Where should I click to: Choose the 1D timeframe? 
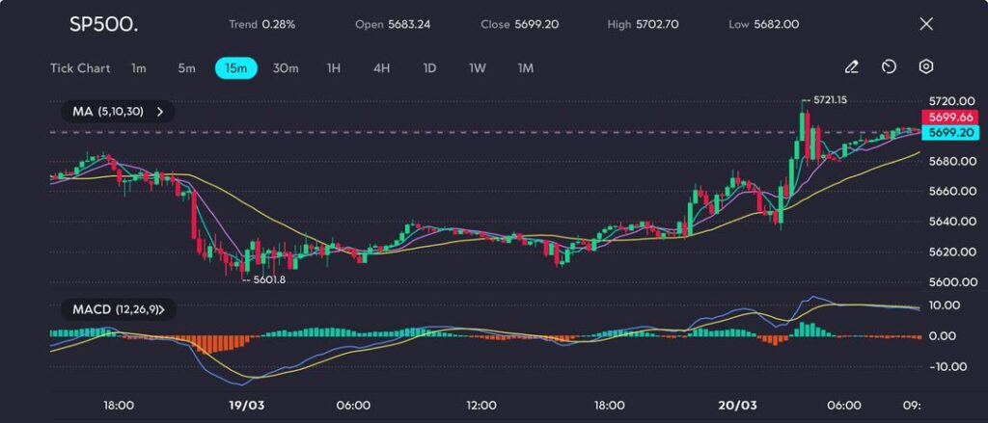click(x=429, y=68)
